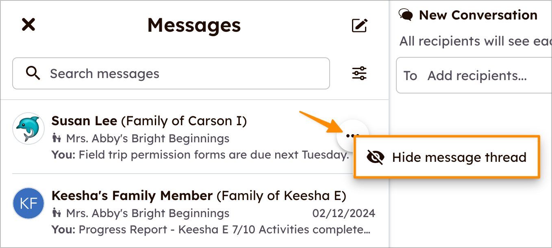Click the dolphin avatar for Susan Lee
The image size is (552, 248).
pos(28,128)
